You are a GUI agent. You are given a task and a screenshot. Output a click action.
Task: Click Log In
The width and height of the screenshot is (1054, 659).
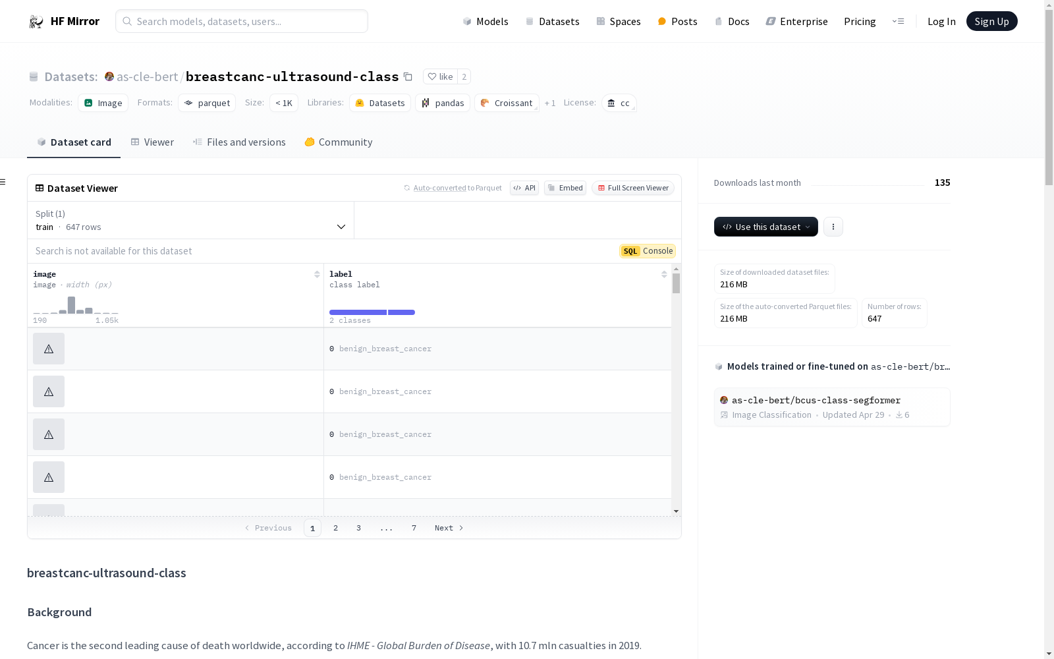[x=941, y=21]
